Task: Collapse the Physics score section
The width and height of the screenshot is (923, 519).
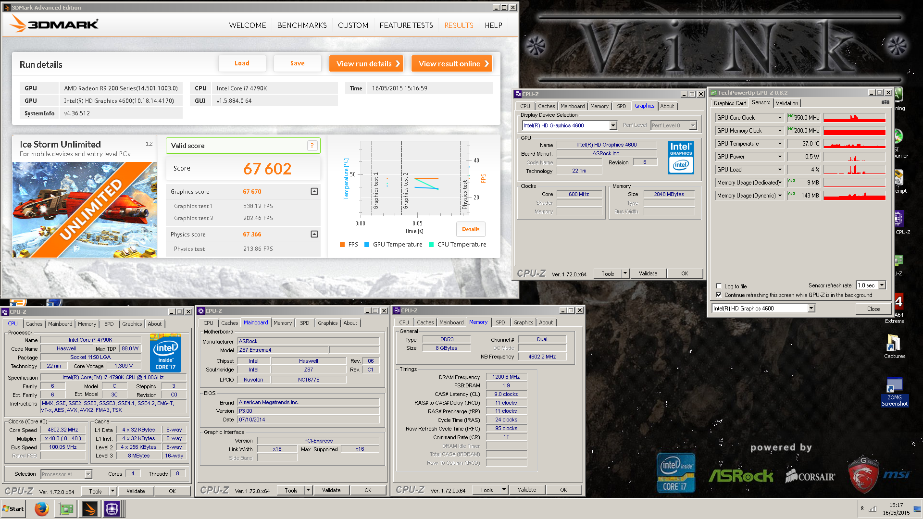Action: tap(314, 234)
